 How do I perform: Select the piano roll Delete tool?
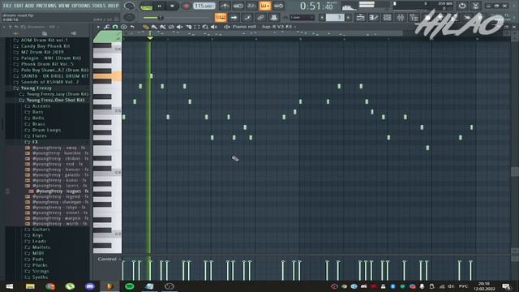click(171, 27)
